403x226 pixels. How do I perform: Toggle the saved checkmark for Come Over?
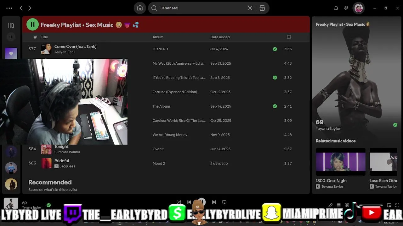coord(275,49)
